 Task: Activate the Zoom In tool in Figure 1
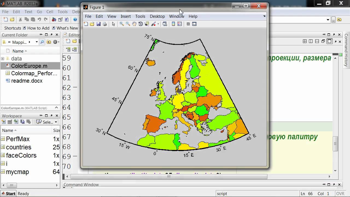point(122,24)
